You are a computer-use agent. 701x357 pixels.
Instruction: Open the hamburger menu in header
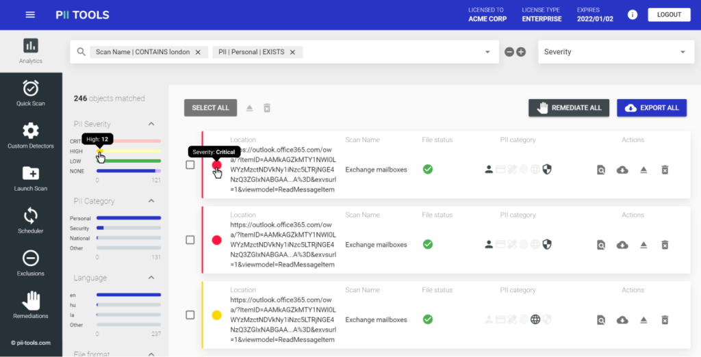(30, 15)
